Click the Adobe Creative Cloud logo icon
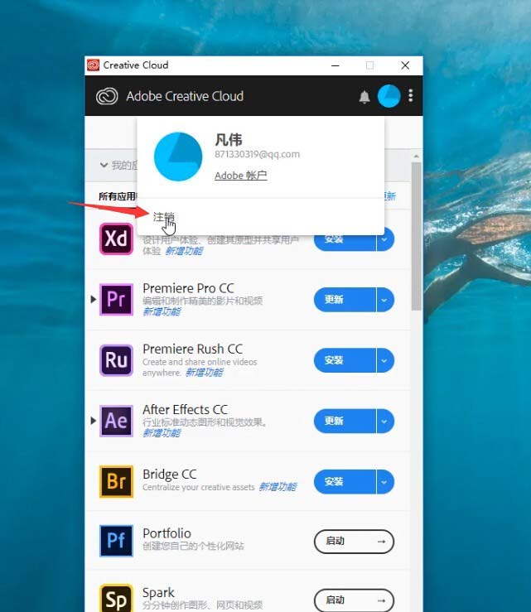The image size is (531, 612). (x=107, y=96)
